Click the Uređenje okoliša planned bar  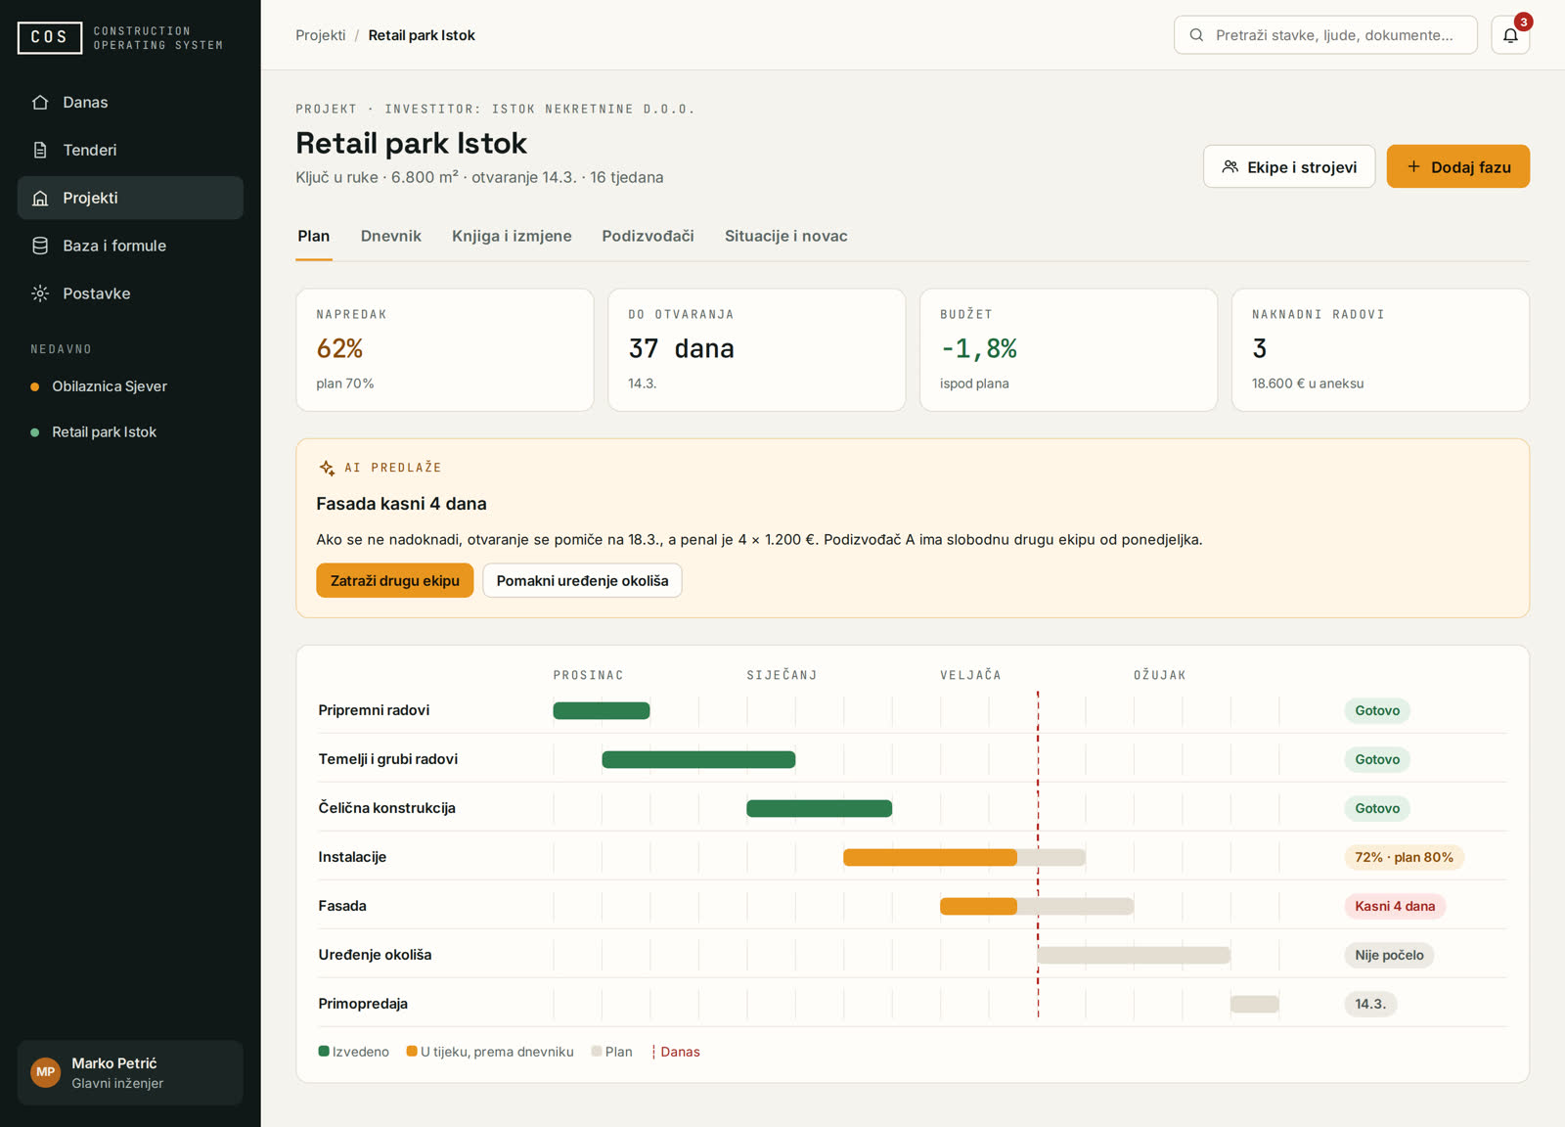click(x=1134, y=955)
